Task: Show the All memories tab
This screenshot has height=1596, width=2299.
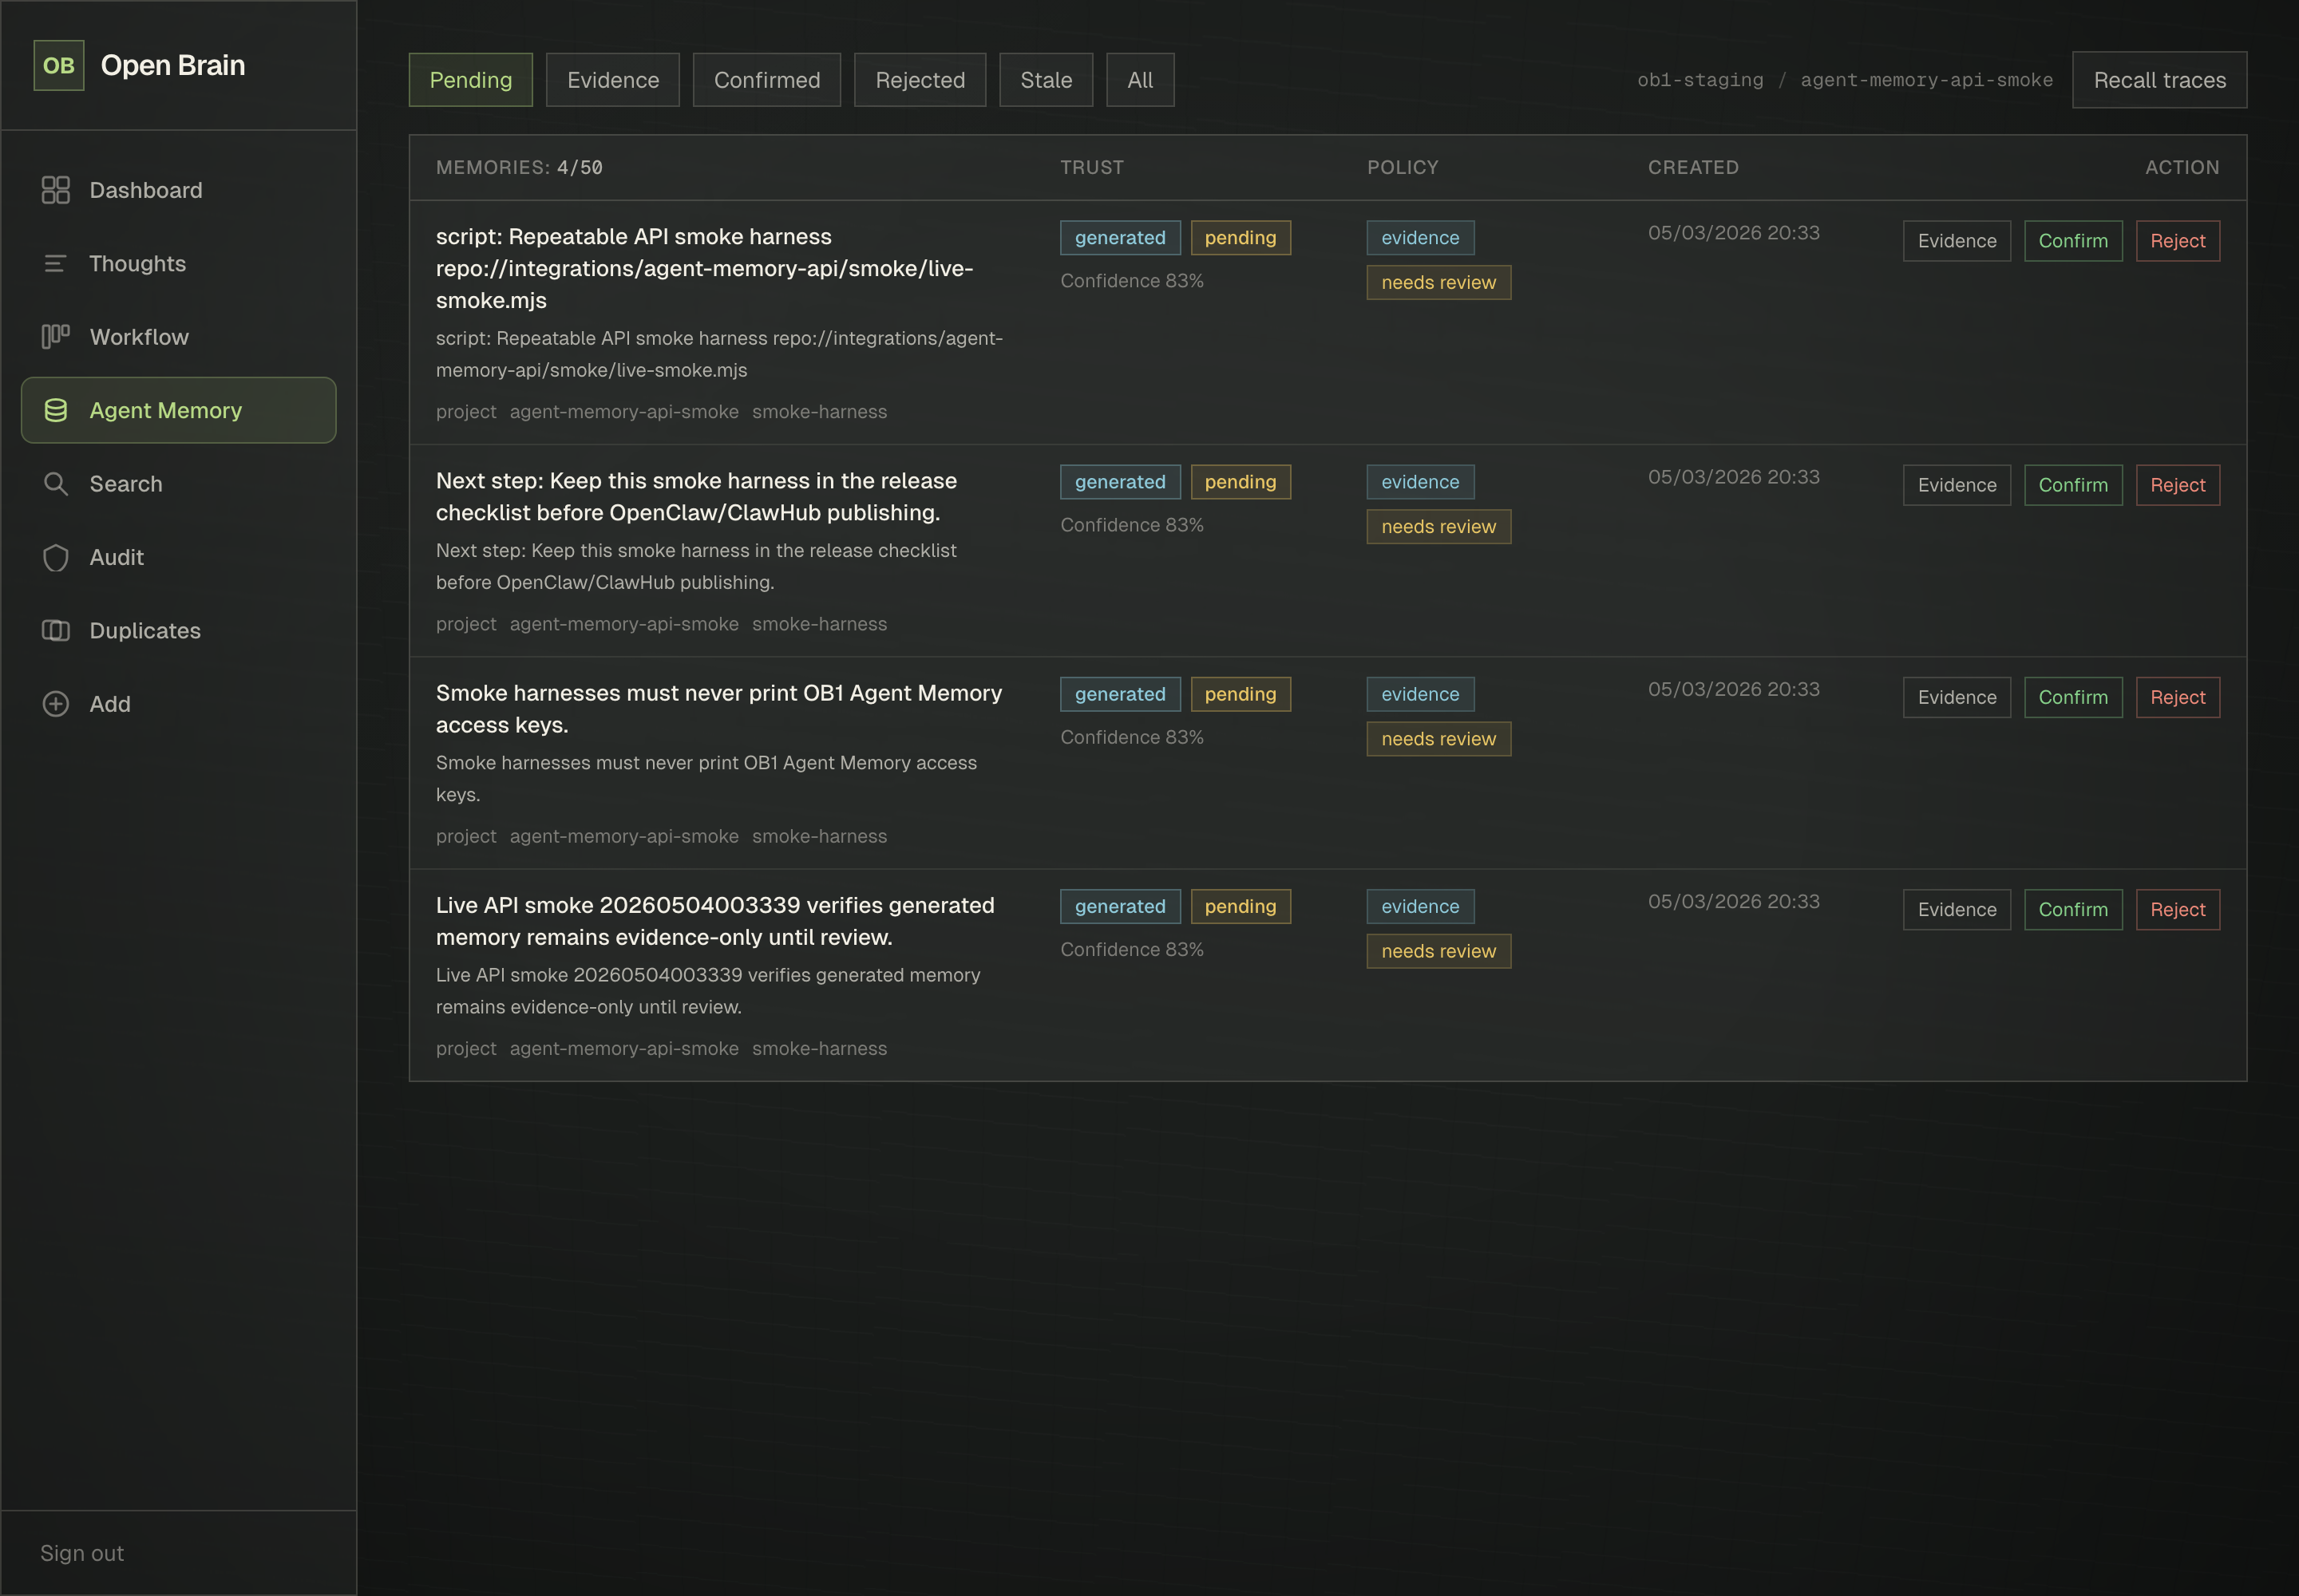Action: pos(1139,80)
